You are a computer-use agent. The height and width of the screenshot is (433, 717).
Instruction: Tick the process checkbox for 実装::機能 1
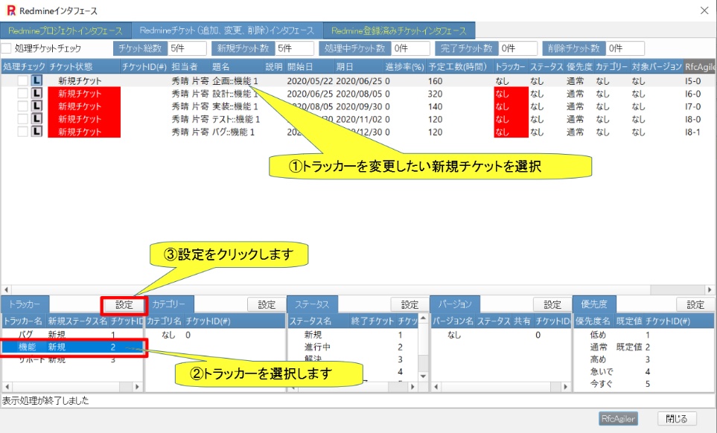pyautogui.click(x=23, y=106)
